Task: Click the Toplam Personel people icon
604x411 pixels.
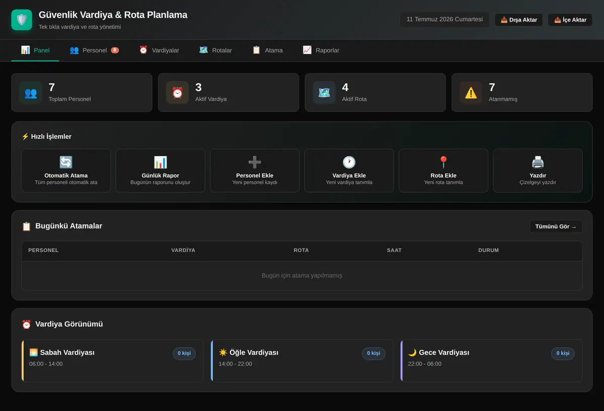Action: 31,93
